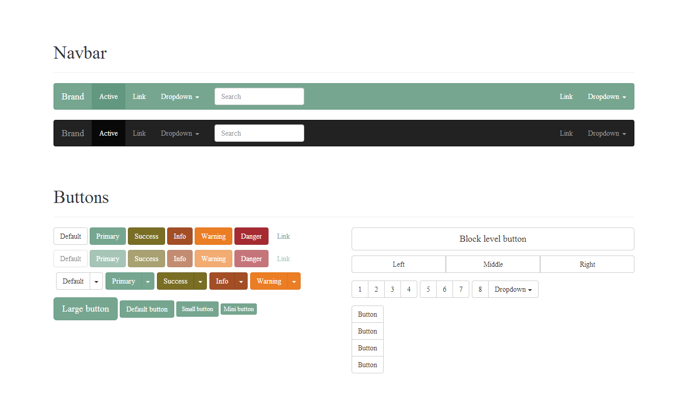The height and width of the screenshot is (408, 693).
Task: Click toolbar button 8
Action: 480,289
